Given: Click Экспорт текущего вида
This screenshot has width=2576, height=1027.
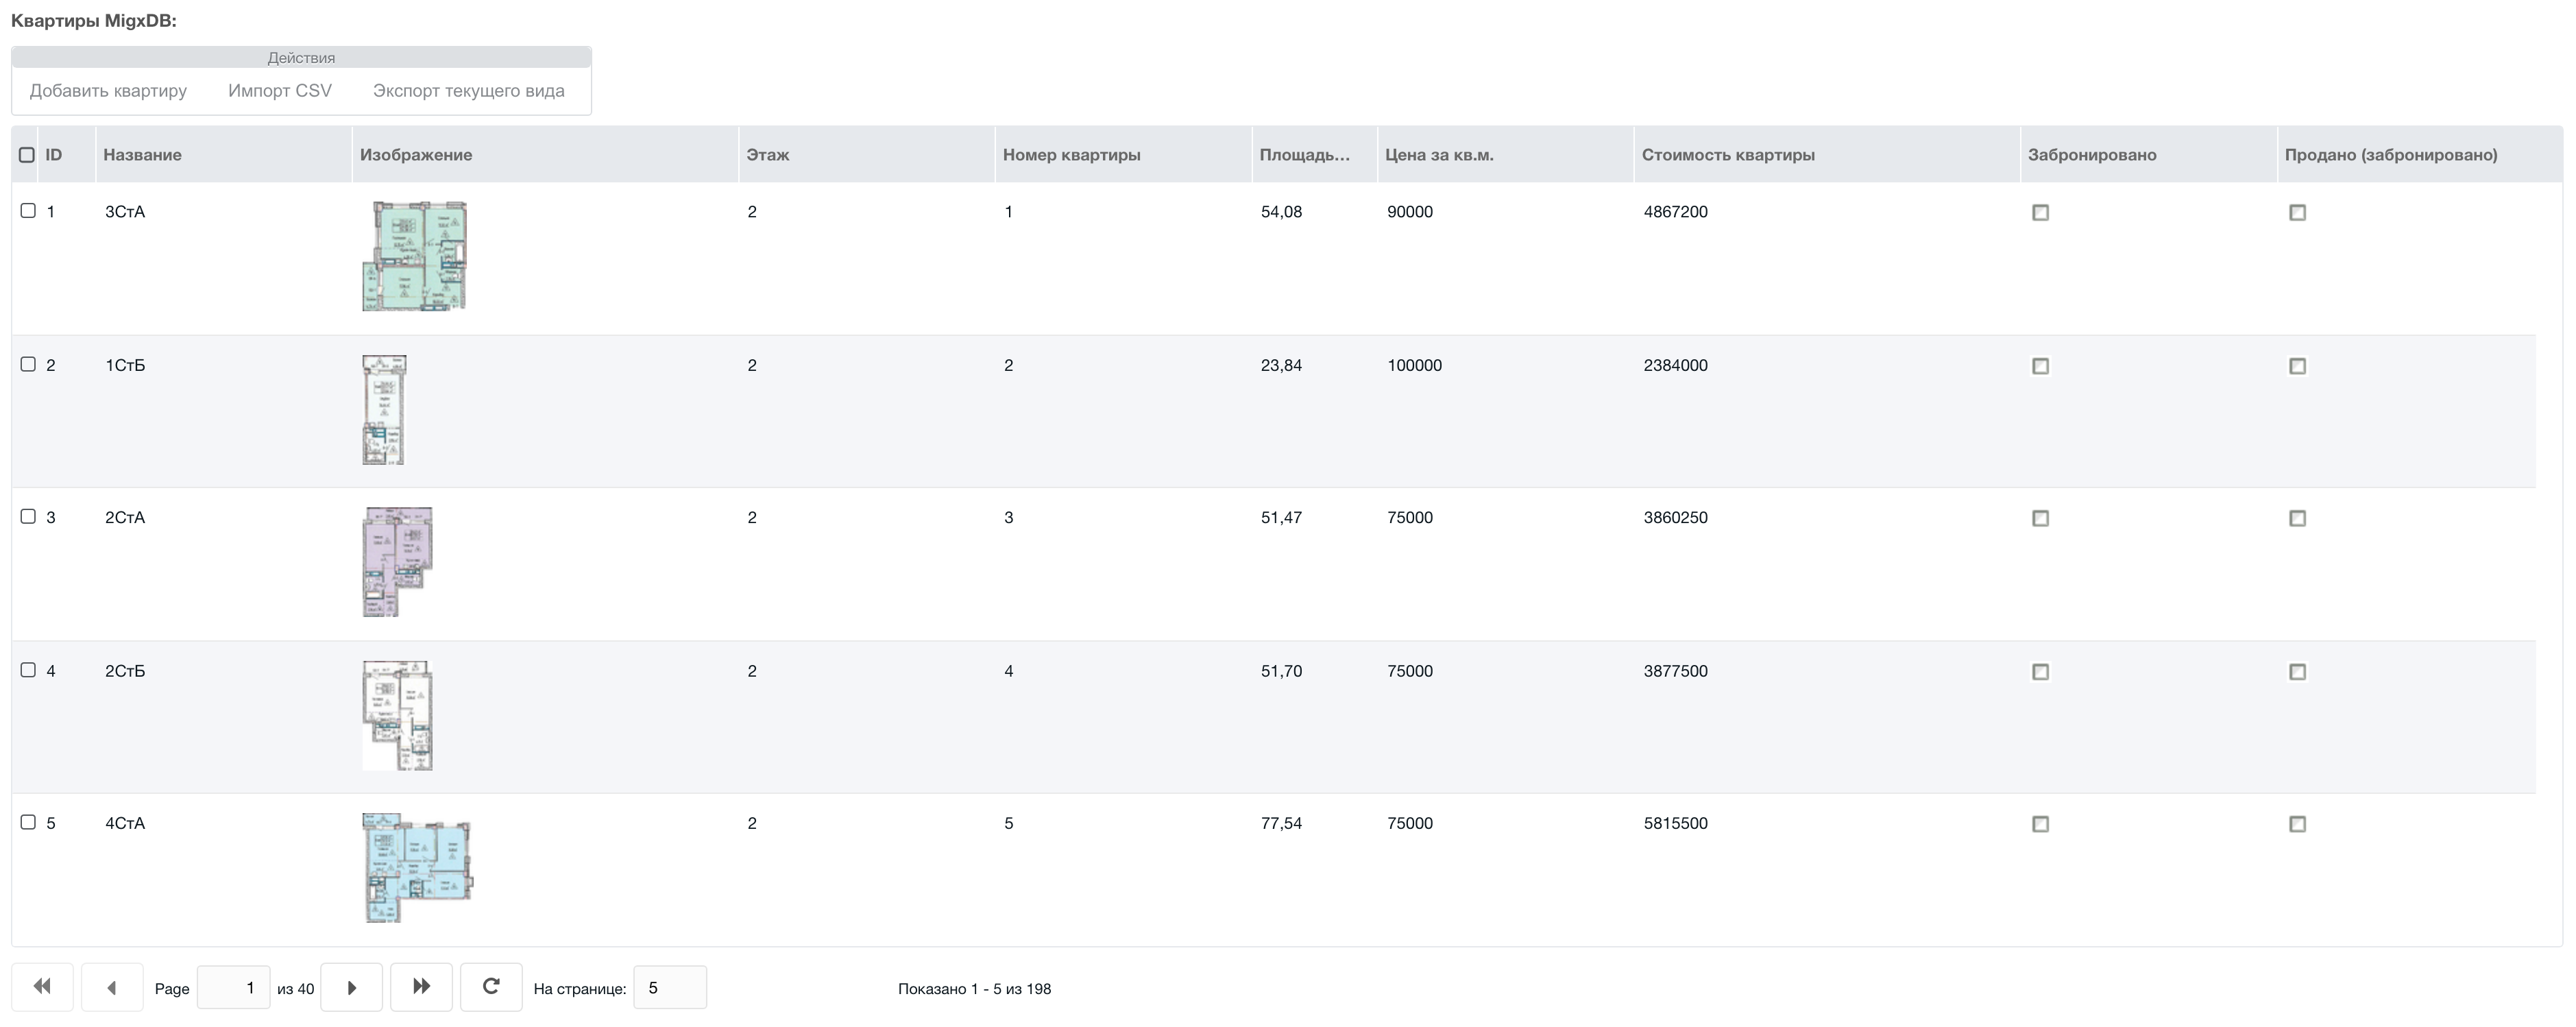Looking at the screenshot, I should click(x=469, y=91).
